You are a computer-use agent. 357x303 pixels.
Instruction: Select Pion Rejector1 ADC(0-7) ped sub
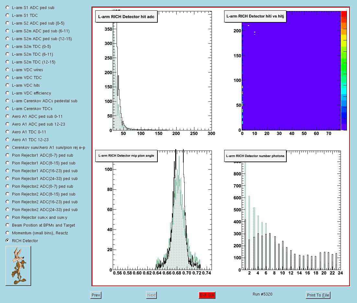[x=7, y=155]
